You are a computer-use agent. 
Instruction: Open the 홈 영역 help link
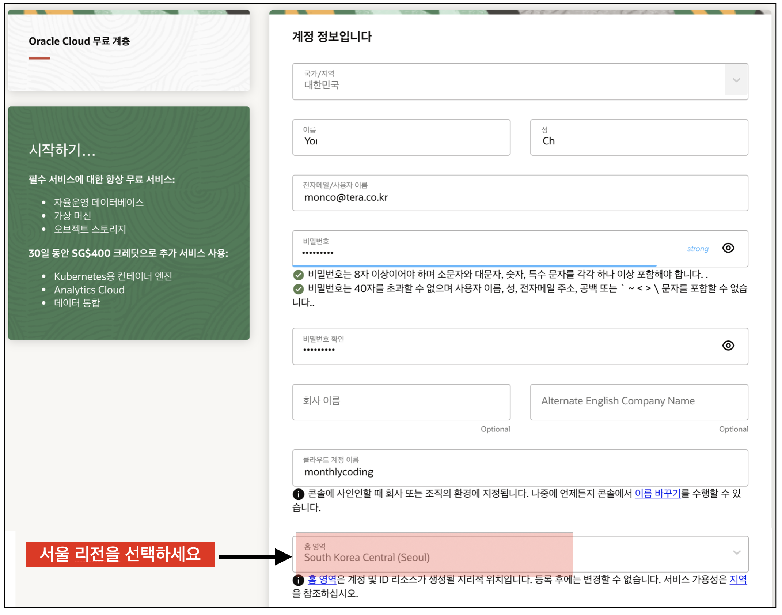coord(322,580)
